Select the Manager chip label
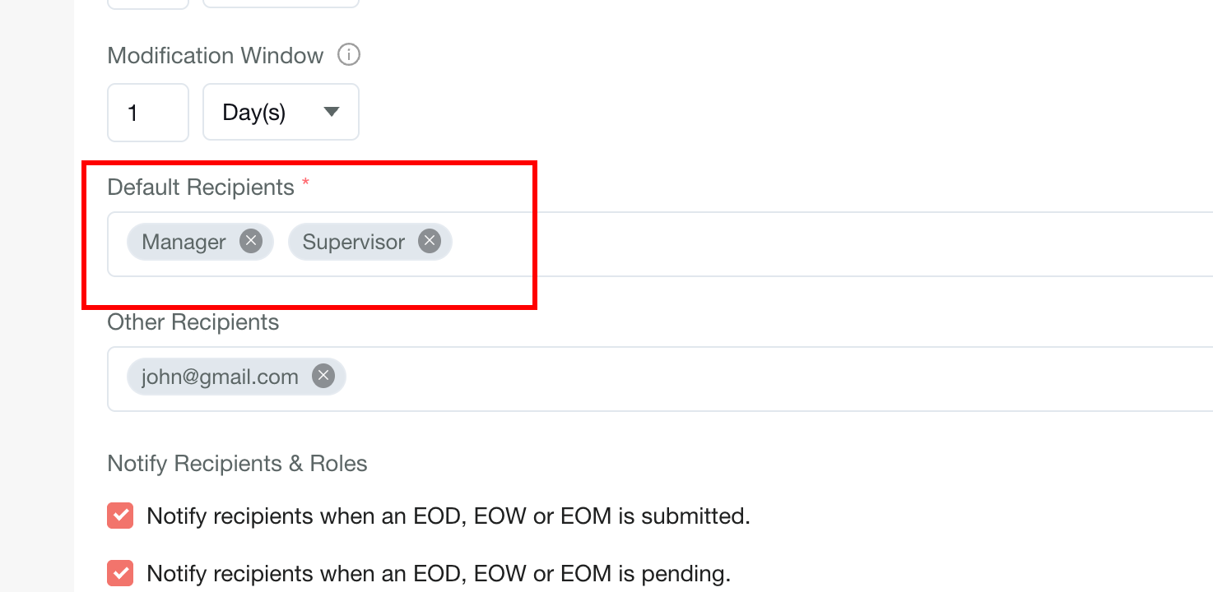Viewport: 1213px width, 592px height. [184, 242]
